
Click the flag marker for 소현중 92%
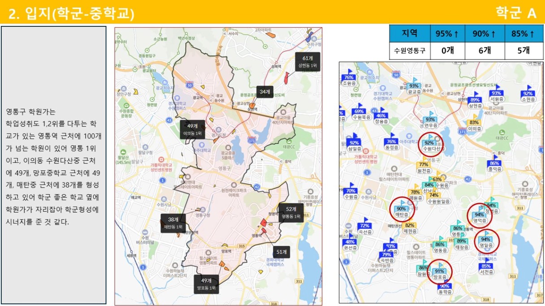coord(528,93)
